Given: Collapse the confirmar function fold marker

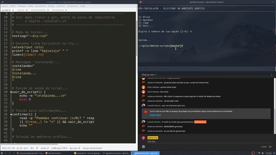Looking at the screenshot, I should coord(11,115).
